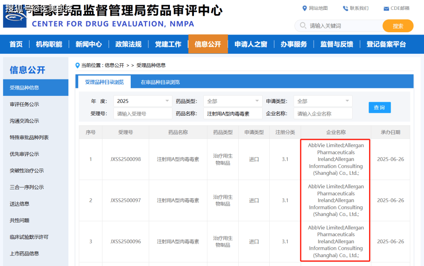
Task: Click drug name in row JXSS2500097
Action: point(178,200)
